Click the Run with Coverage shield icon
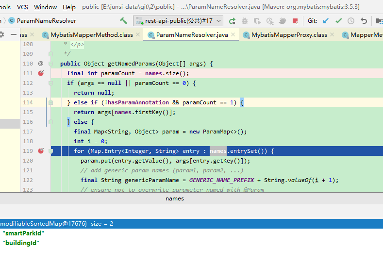Viewport: 383px width, 265px height. pos(257,21)
